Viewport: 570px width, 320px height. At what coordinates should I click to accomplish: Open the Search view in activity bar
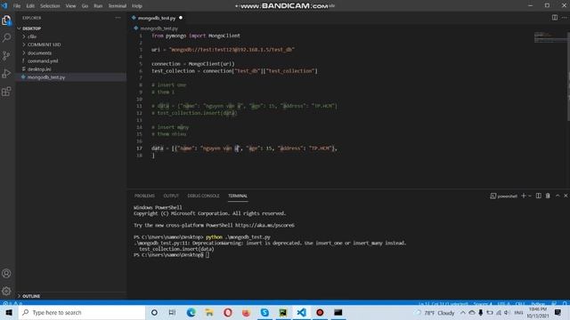[x=6, y=37]
